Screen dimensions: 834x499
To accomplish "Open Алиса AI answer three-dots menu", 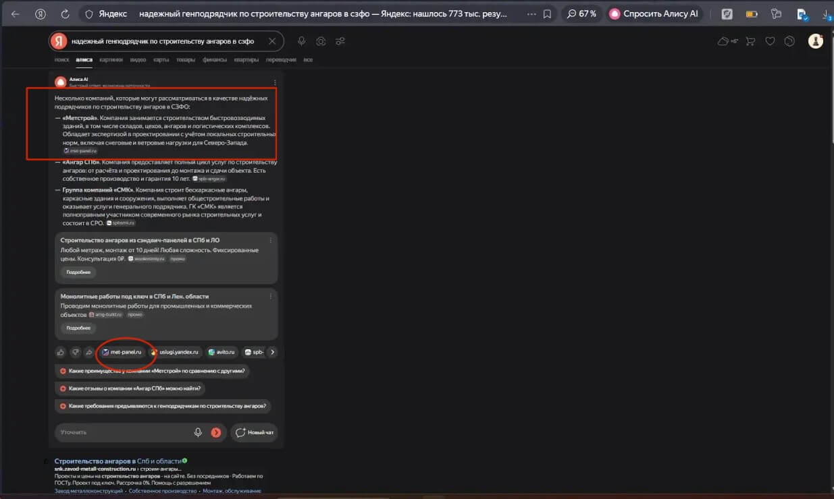I will (275, 82).
